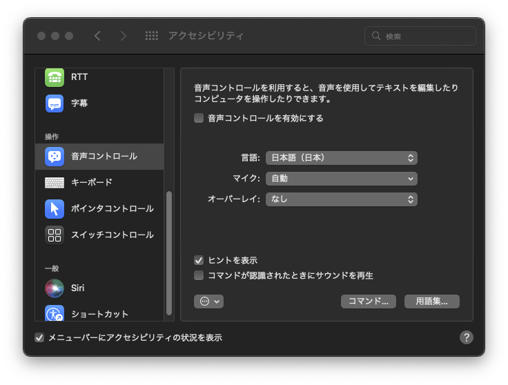The height and width of the screenshot is (385, 508).
Task: Expand the マイク microphone dropdown
Action: click(341, 179)
